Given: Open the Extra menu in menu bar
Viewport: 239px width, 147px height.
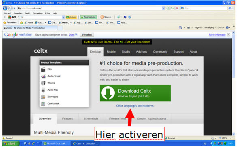Looking at the screenshot, I should coord(47,13).
